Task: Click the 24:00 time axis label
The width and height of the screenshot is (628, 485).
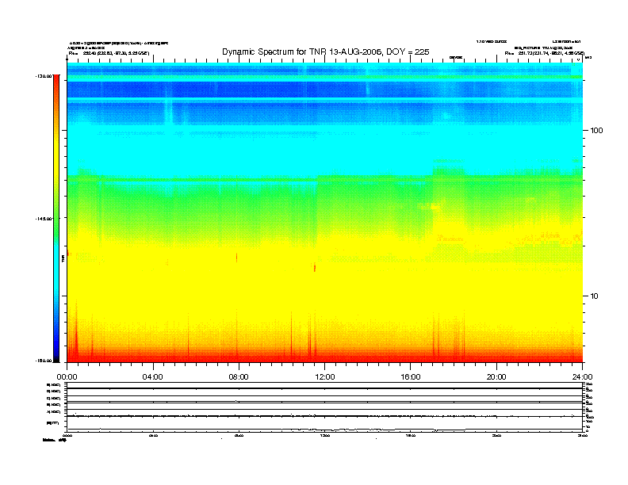Action: click(x=582, y=377)
